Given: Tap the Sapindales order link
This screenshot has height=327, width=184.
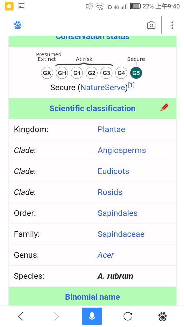Looking at the screenshot, I should [x=118, y=213].
